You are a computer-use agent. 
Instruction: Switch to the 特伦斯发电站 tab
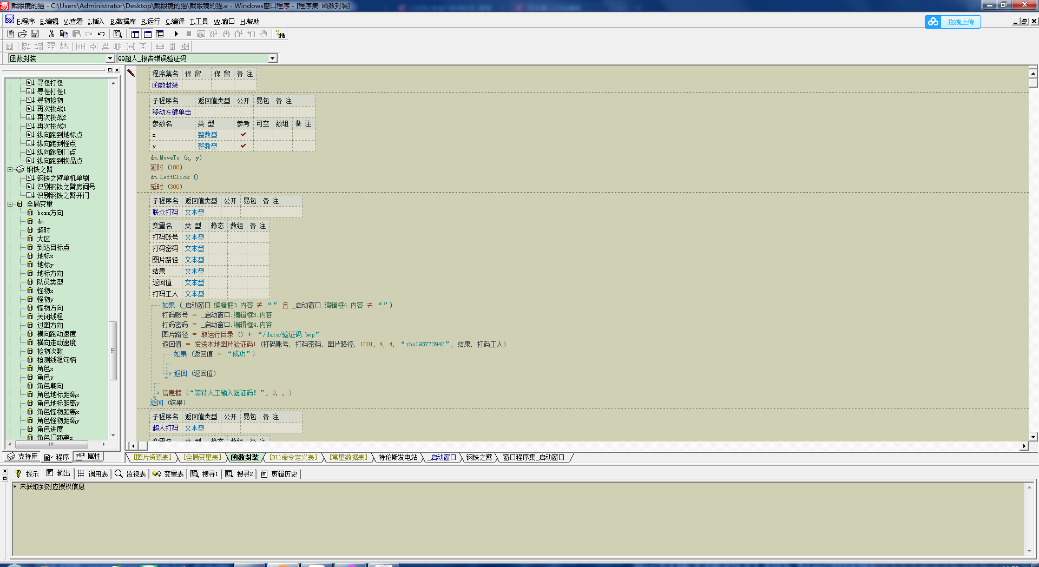pos(398,457)
